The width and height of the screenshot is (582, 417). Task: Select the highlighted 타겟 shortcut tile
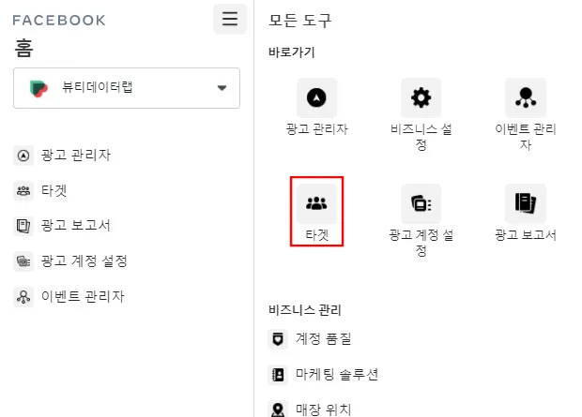coord(316,211)
